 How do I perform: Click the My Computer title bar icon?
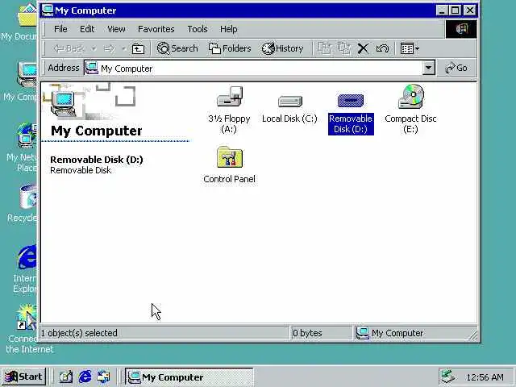pyautogui.click(x=48, y=10)
